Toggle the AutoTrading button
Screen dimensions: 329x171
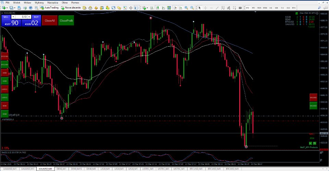49,8
